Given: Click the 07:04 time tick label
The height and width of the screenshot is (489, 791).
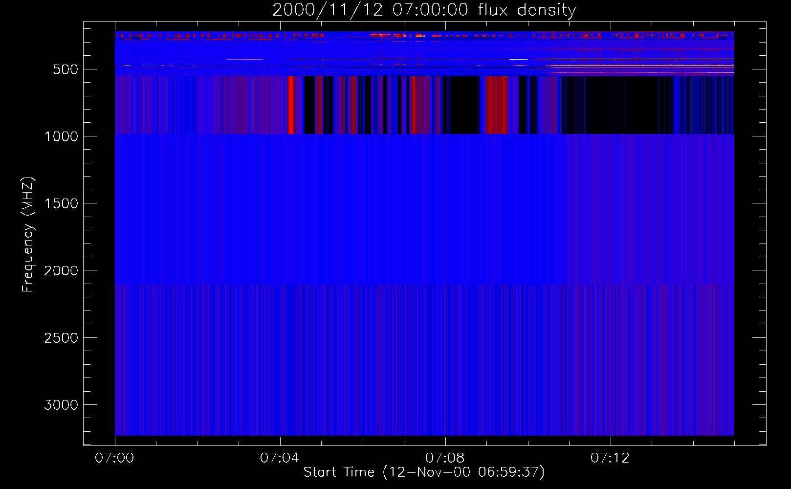Looking at the screenshot, I should pyautogui.click(x=280, y=458).
